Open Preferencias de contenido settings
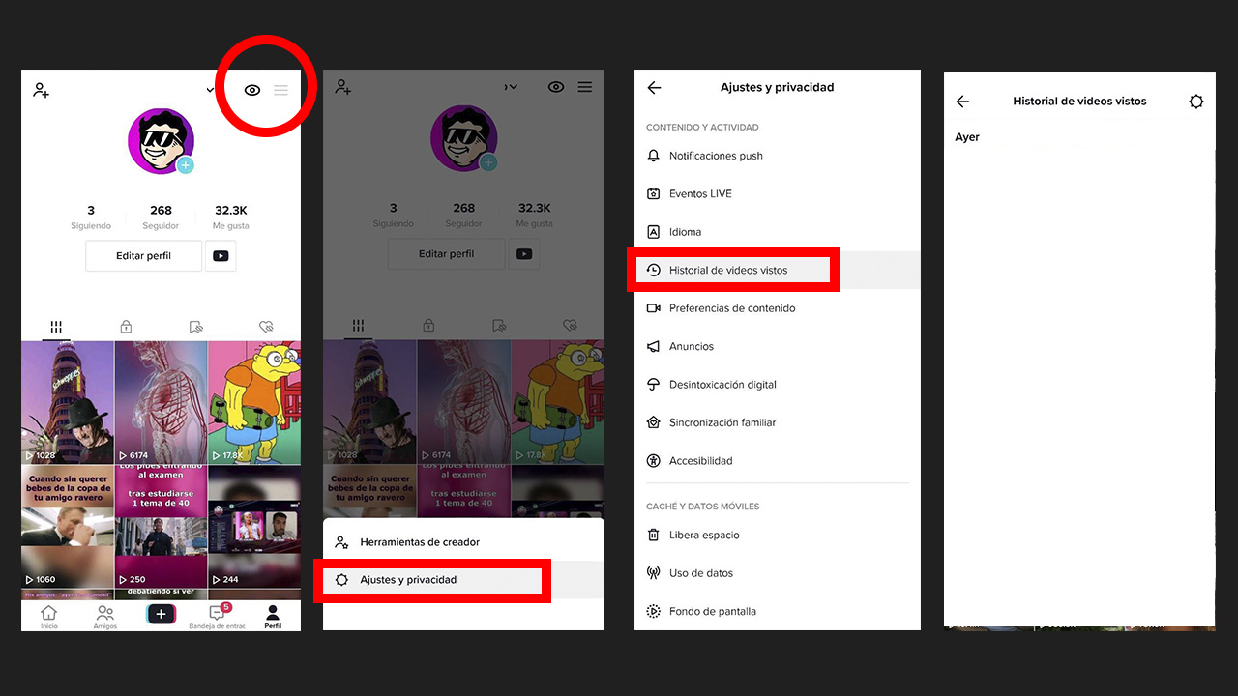The image size is (1238, 696). 733,307
